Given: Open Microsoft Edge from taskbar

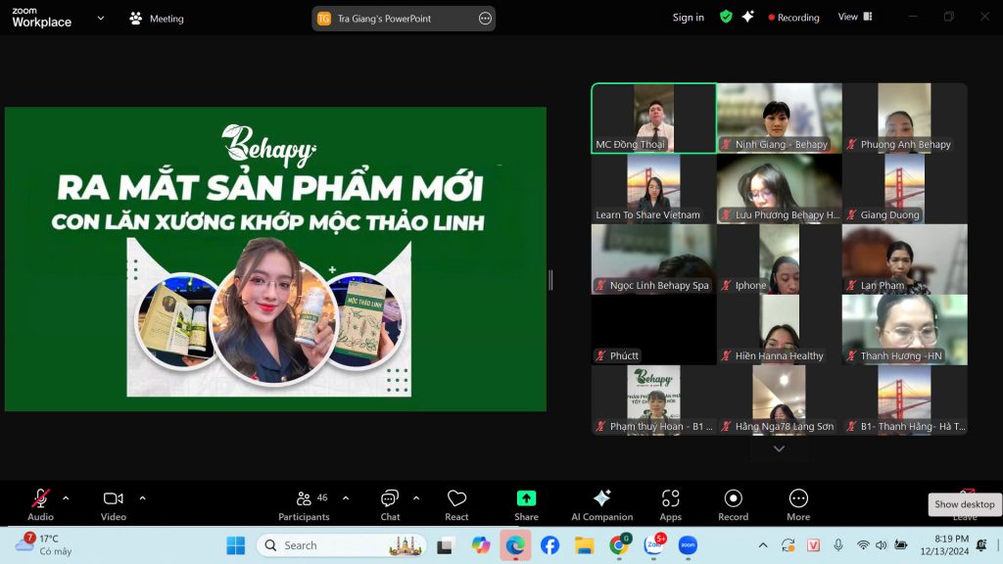Looking at the screenshot, I should tap(515, 545).
